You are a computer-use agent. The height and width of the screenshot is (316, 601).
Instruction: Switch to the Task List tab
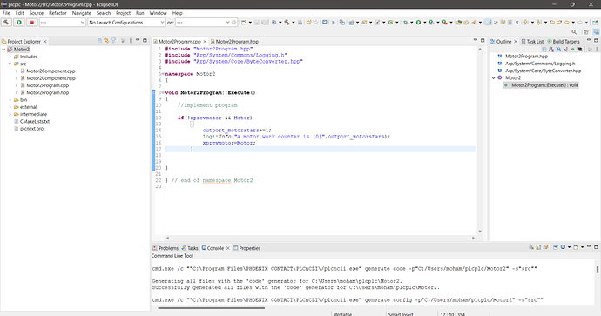(532, 42)
